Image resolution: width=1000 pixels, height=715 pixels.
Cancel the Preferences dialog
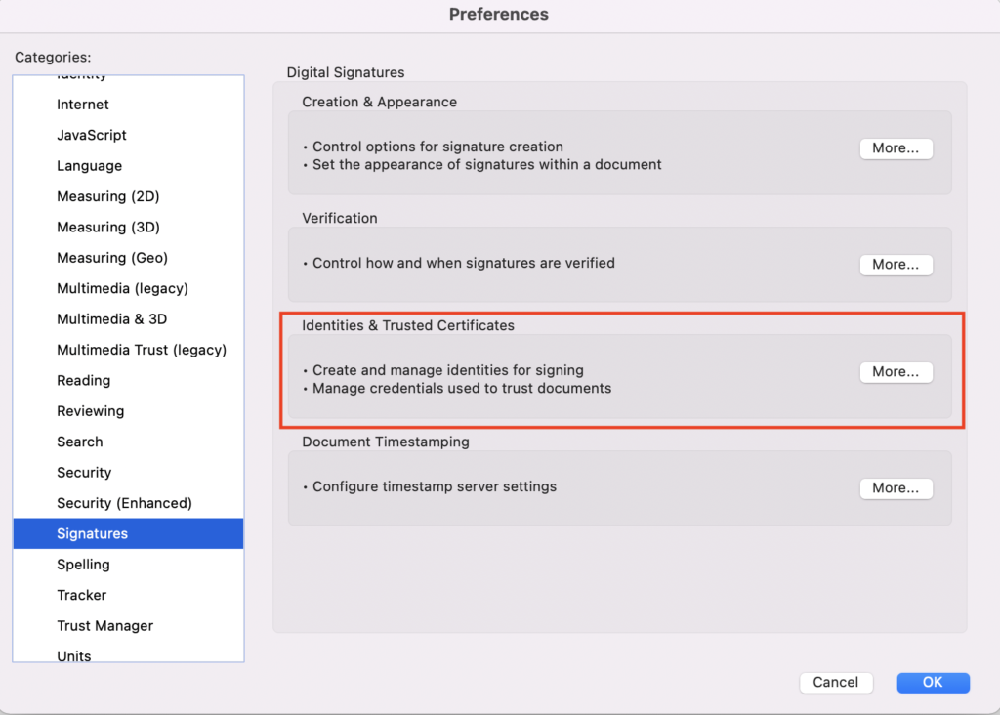pyautogui.click(x=835, y=683)
